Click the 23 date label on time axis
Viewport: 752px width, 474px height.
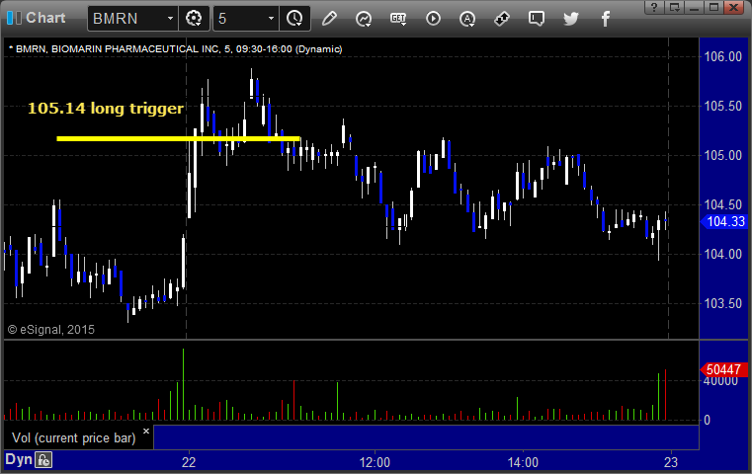tap(671, 462)
